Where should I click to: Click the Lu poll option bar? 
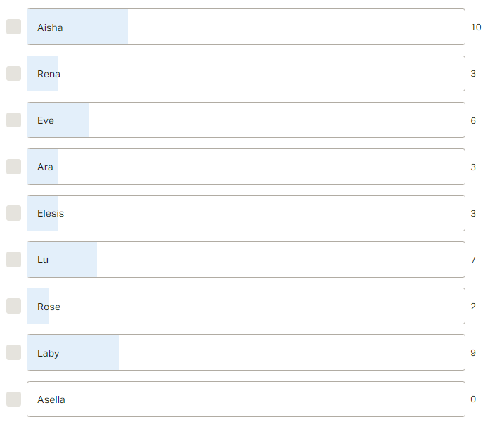click(x=246, y=260)
